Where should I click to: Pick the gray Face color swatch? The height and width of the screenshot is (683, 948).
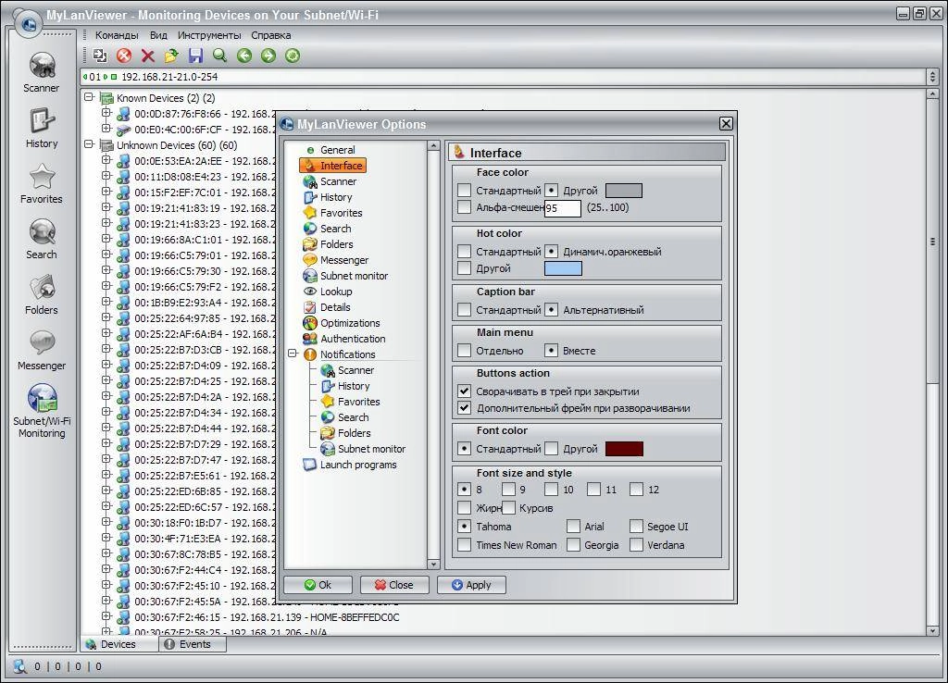point(623,191)
